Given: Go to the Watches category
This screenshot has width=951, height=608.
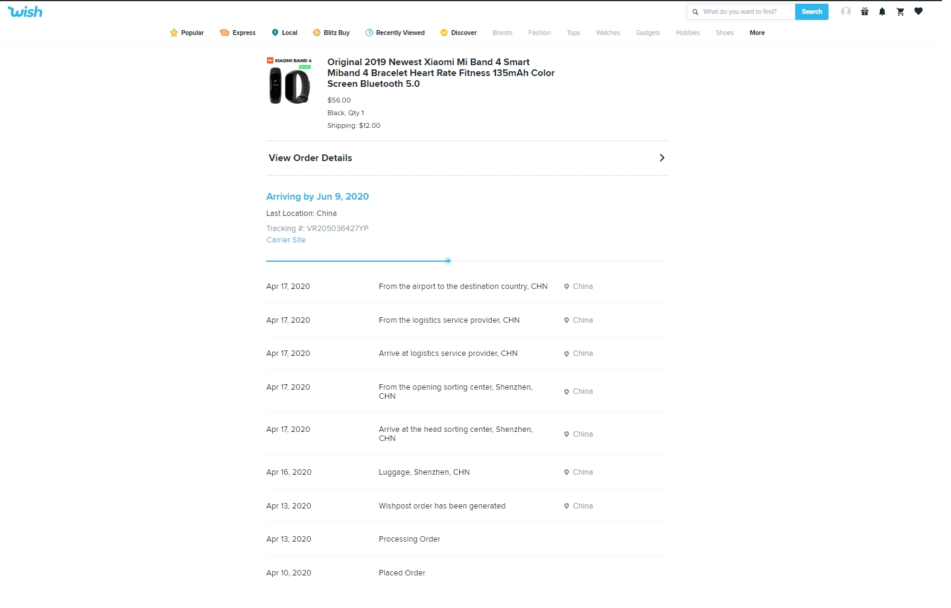Looking at the screenshot, I should pos(608,33).
